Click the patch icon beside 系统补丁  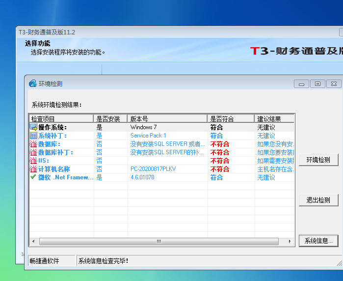point(33,136)
